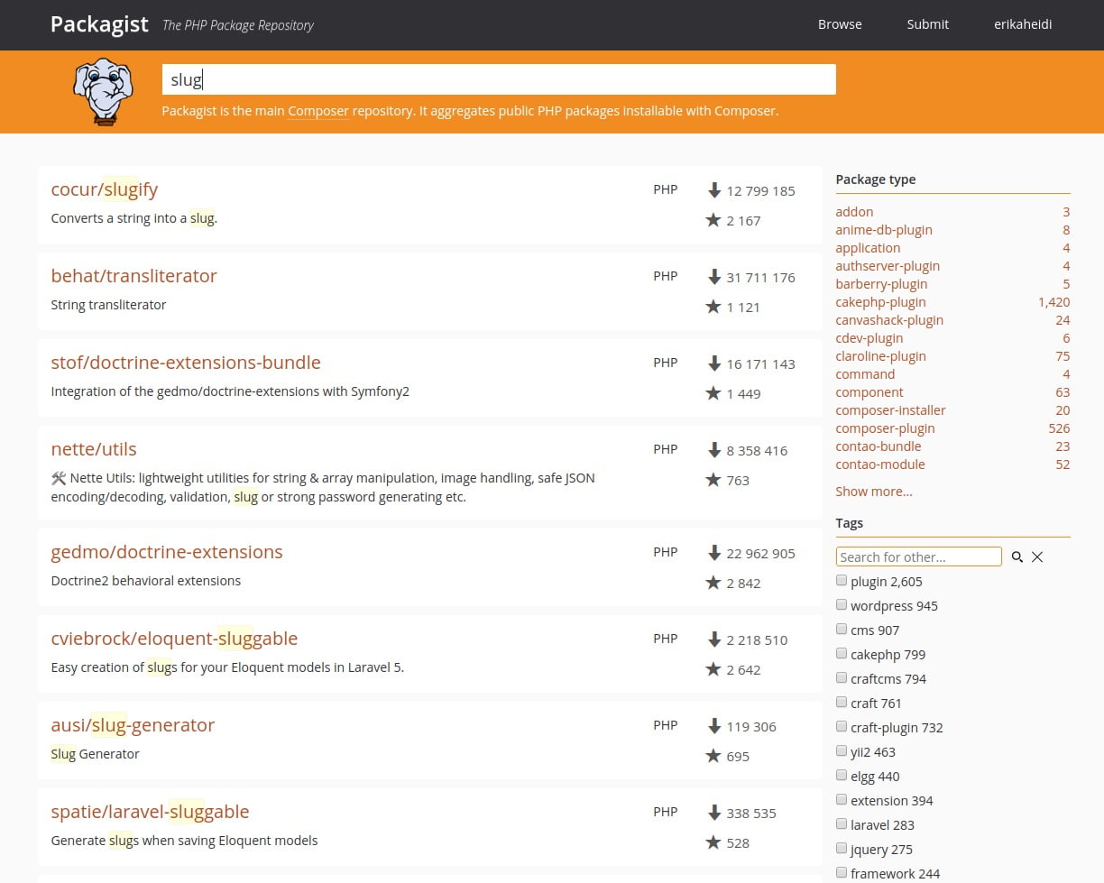The height and width of the screenshot is (883, 1104).
Task: Click the star icon beside ausi/slug-generator
Action: pos(713,756)
